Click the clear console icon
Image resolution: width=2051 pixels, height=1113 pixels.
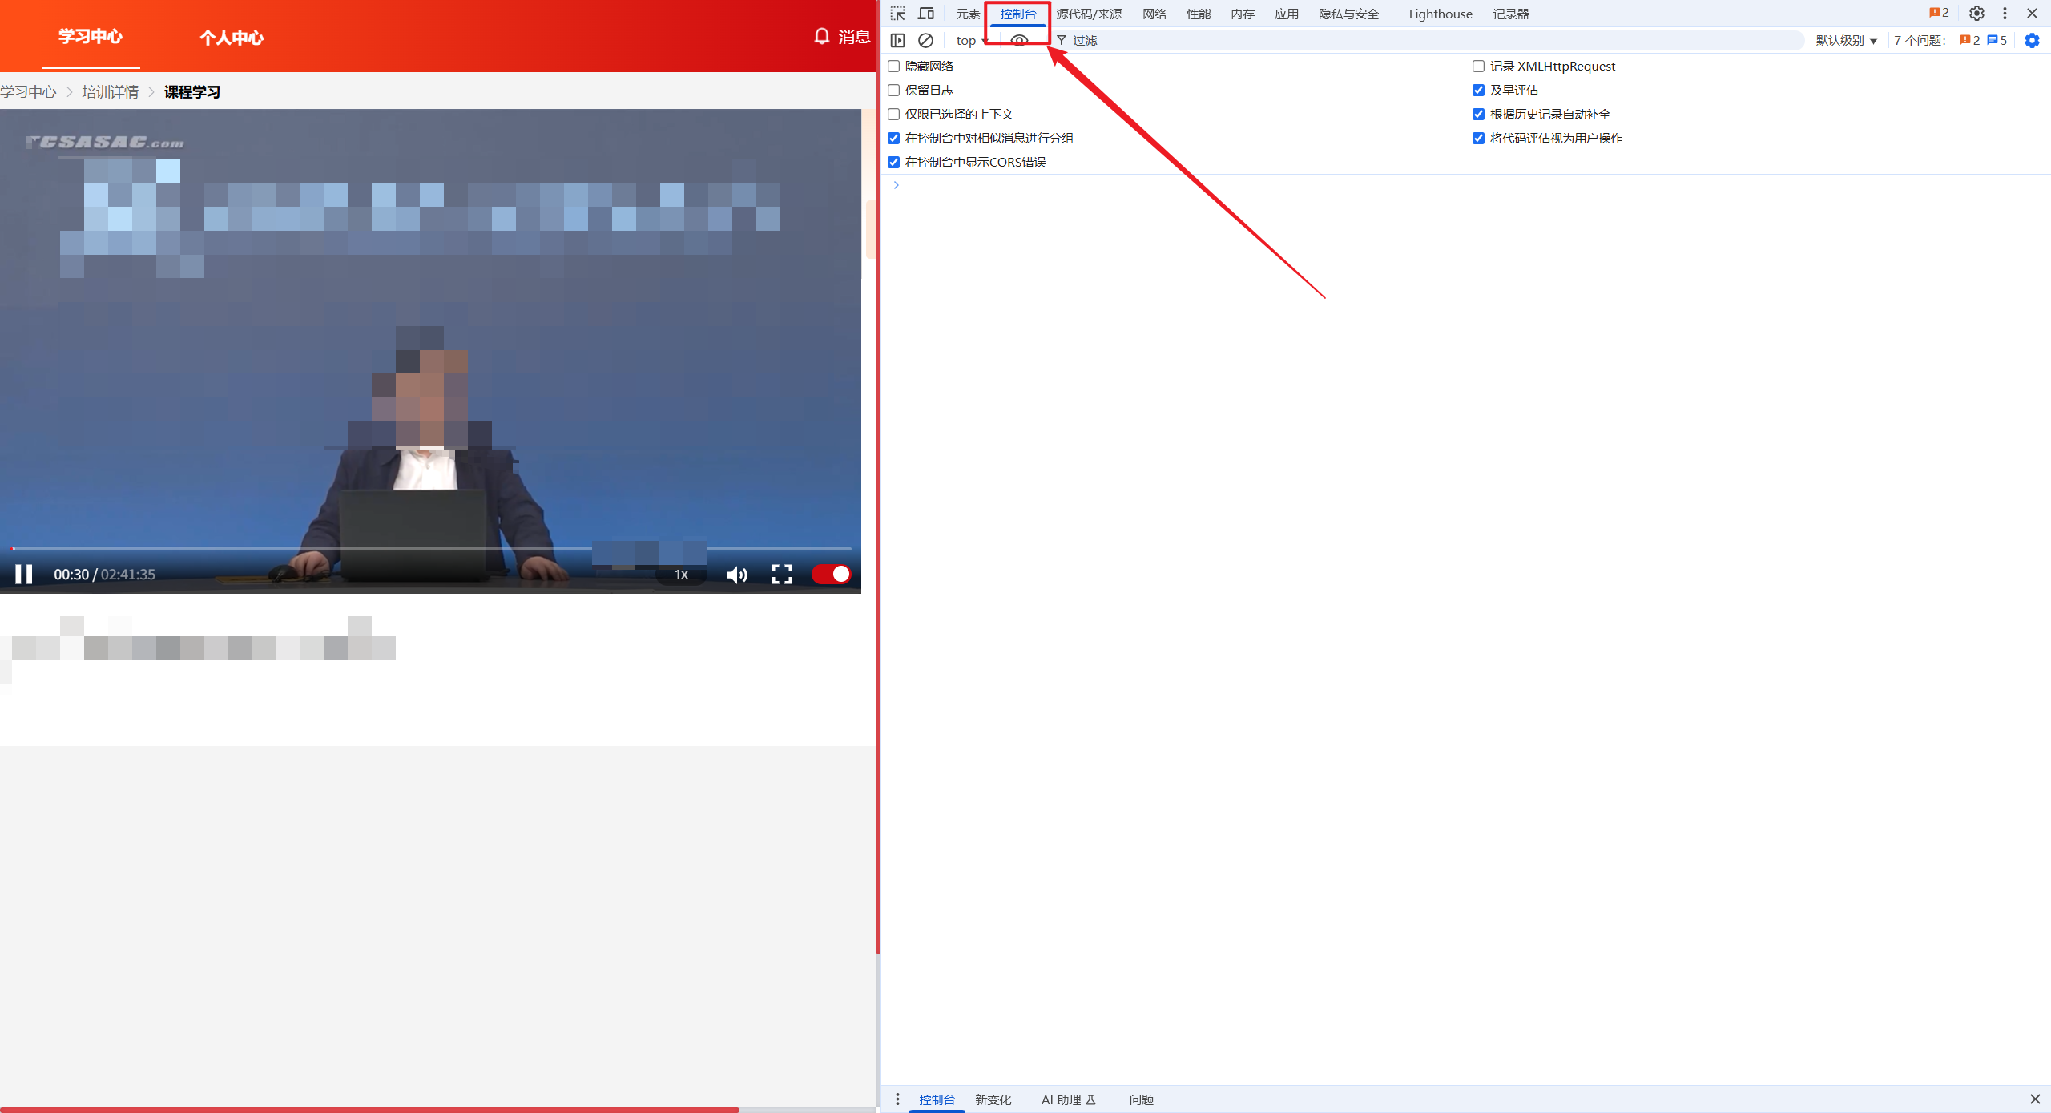point(925,40)
